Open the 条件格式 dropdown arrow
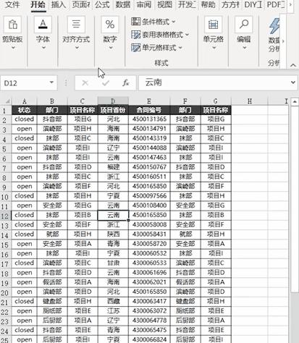Image resolution: width=299 pixels, height=343 pixels. pyautogui.click(x=174, y=22)
